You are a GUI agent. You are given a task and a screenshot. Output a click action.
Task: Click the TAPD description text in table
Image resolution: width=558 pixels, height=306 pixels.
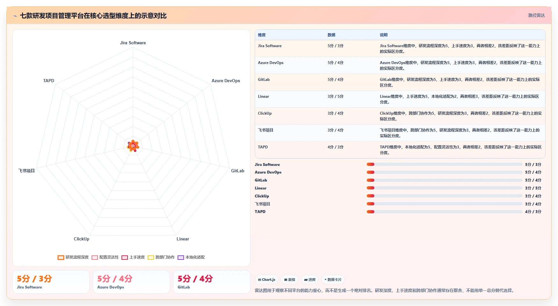pos(461,150)
